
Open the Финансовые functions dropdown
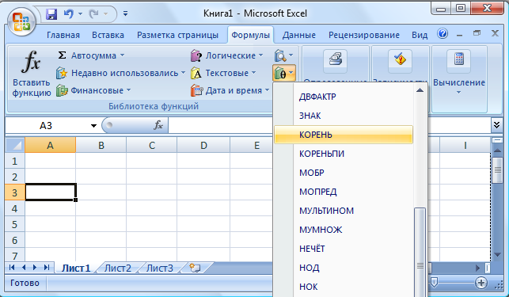click(93, 90)
